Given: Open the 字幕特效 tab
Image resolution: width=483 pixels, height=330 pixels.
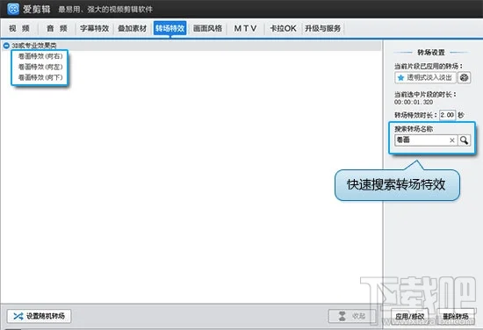Looking at the screenshot, I should point(95,28).
